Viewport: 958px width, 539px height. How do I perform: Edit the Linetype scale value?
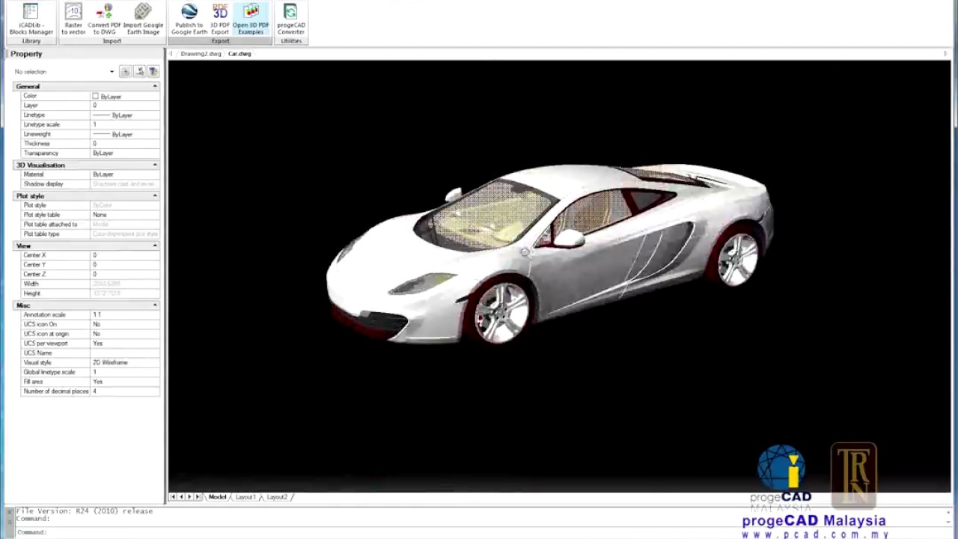coord(125,124)
